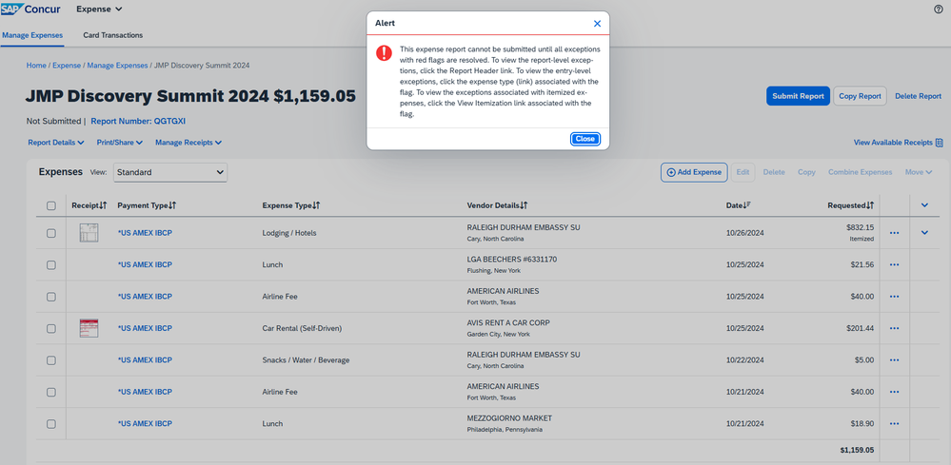
Task: Select the 10/21/2024 Airline Fee row checkbox
Action: click(51, 392)
